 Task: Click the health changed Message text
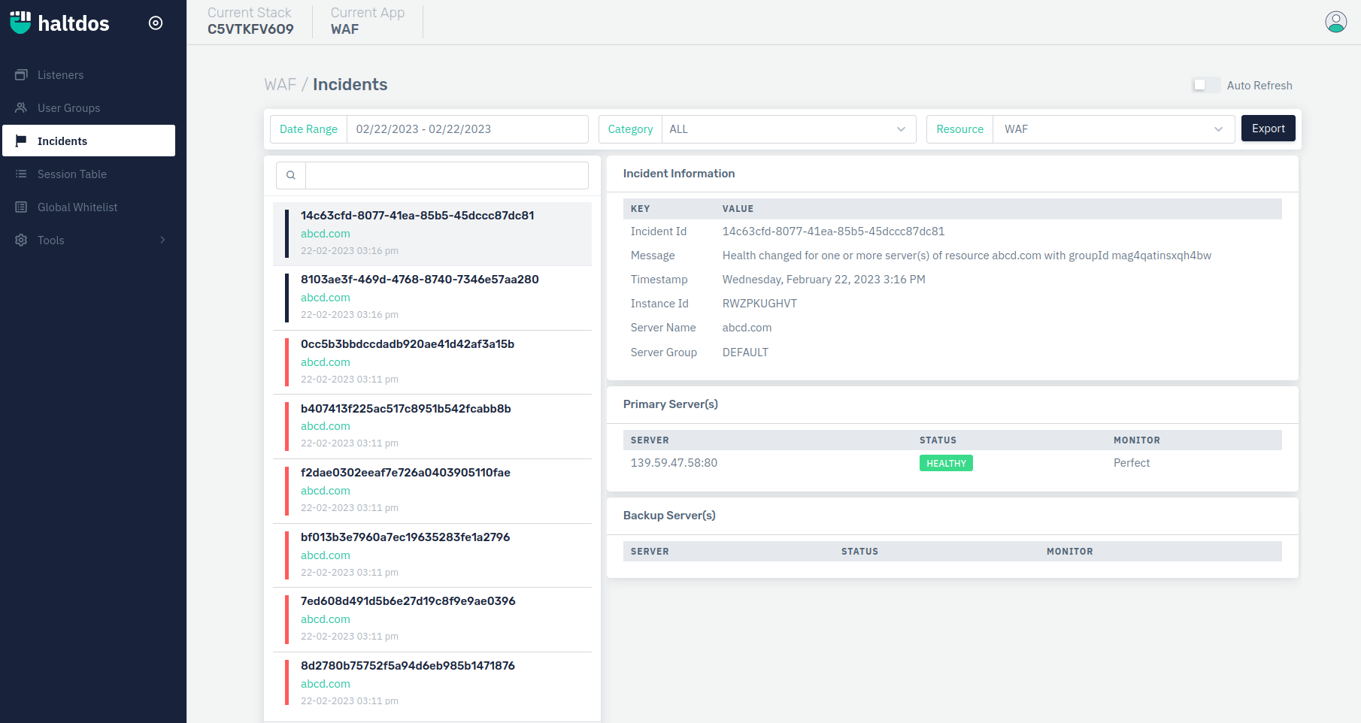[x=966, y=256]
